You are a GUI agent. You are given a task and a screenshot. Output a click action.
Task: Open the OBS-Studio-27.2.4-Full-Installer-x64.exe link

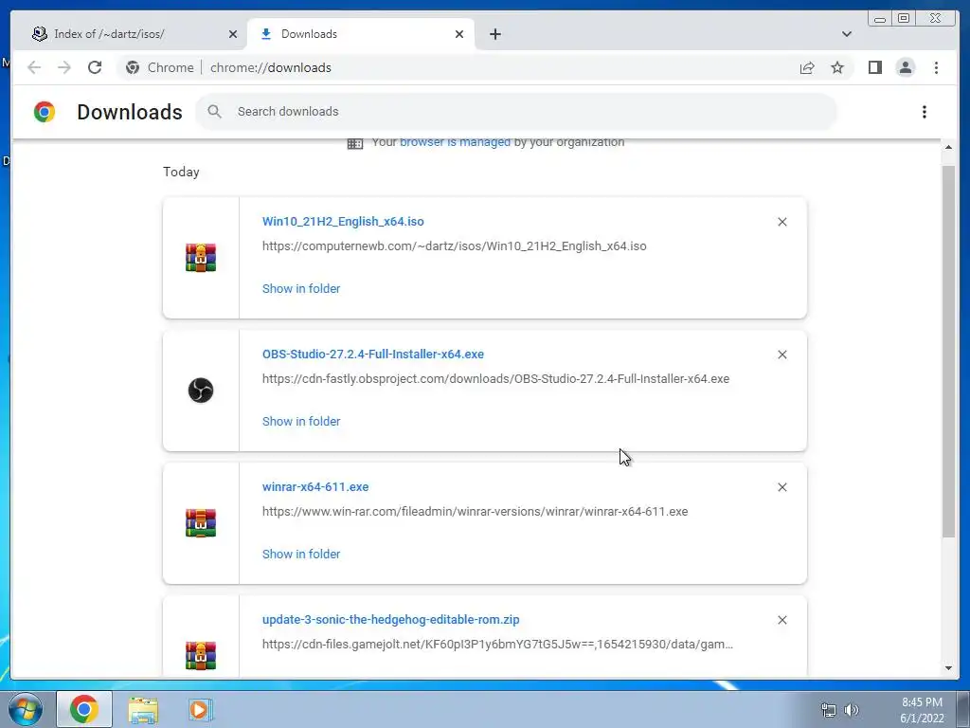[373, 355]
